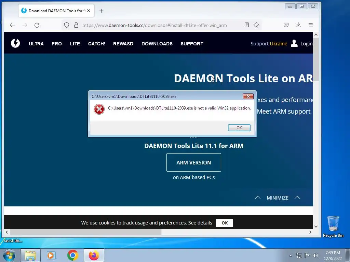350x262 pixels.
Task: Click the DAEMON Tools lightning logo
Action: pyautogui.click(x=15, y=43)
